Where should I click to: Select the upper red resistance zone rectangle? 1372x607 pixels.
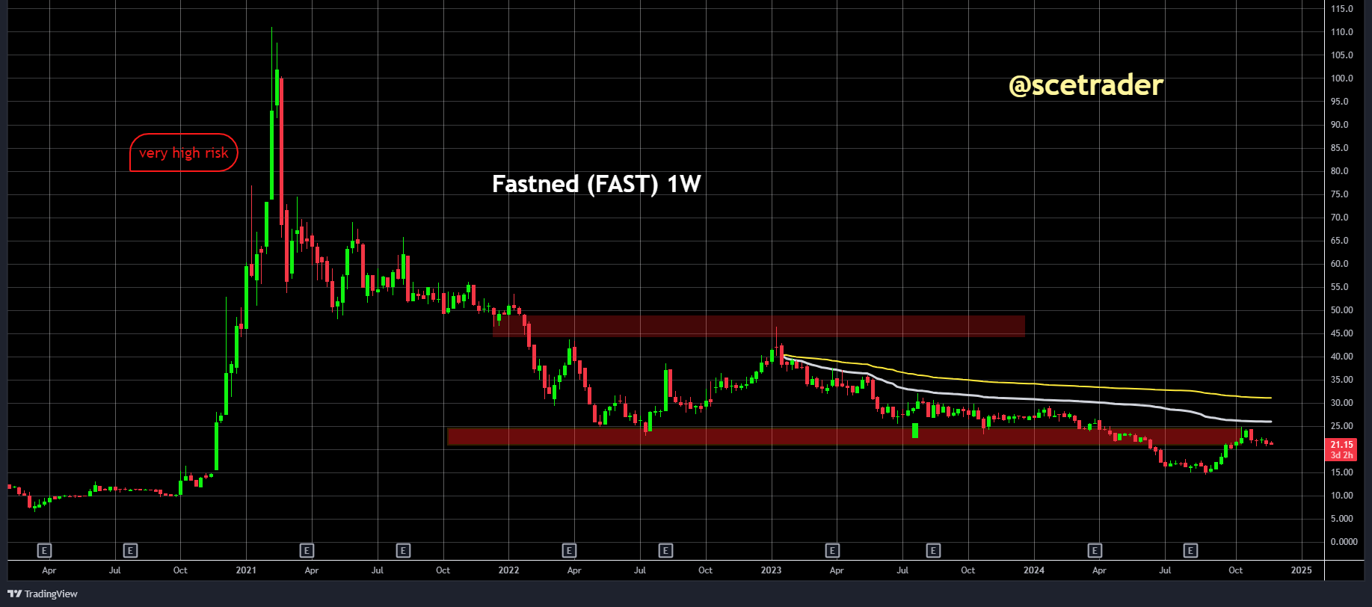758,326
